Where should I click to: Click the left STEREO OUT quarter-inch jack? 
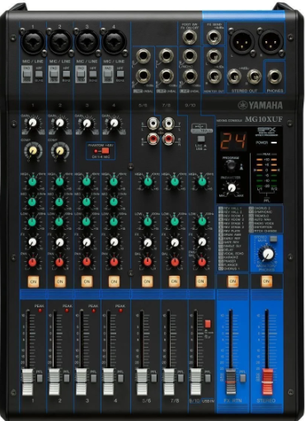click(234, 77)
